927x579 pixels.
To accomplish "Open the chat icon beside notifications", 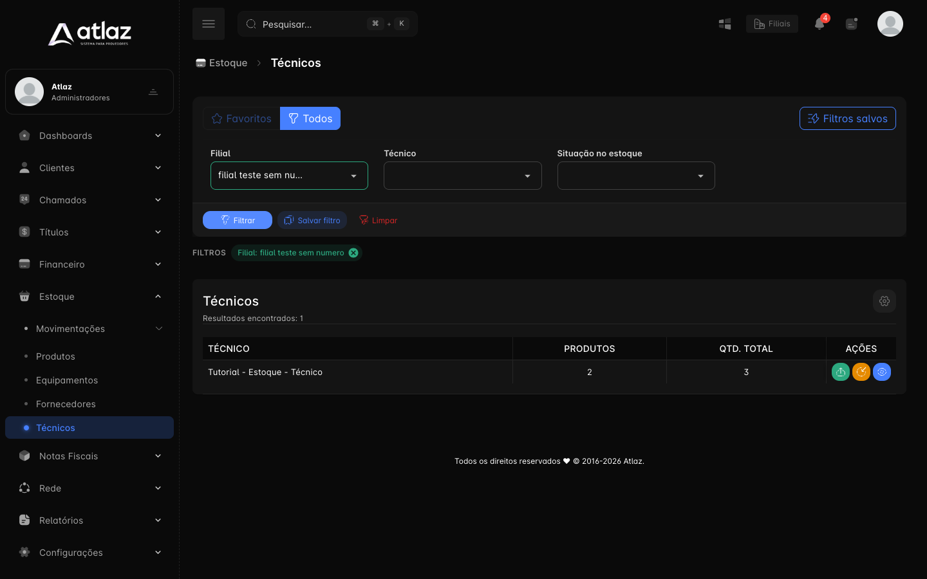I will [852, 24].
